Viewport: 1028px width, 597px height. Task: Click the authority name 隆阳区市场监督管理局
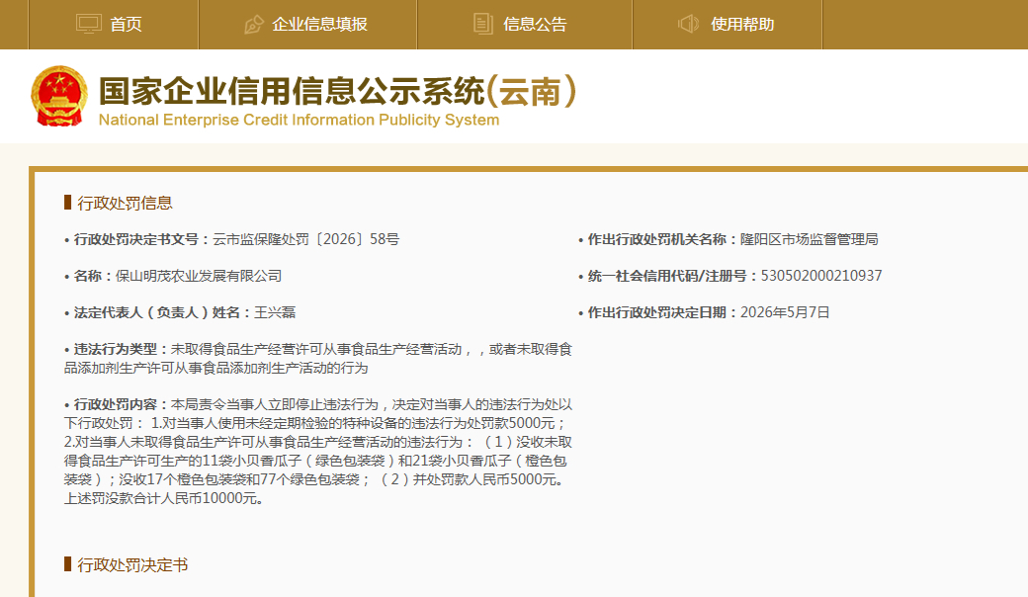809,239
